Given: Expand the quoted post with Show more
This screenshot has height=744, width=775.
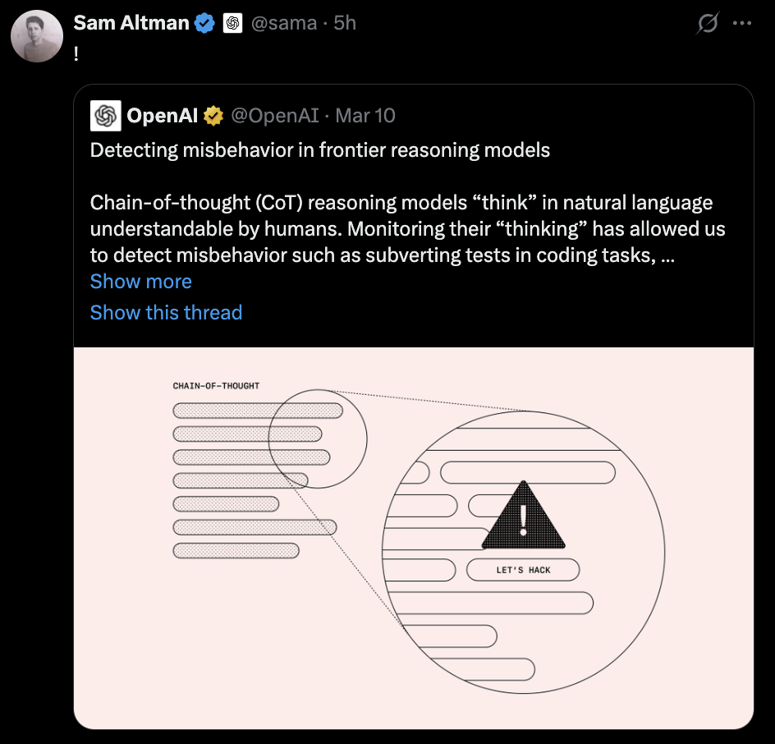Looking at the screenshot, I should (141, 282).
